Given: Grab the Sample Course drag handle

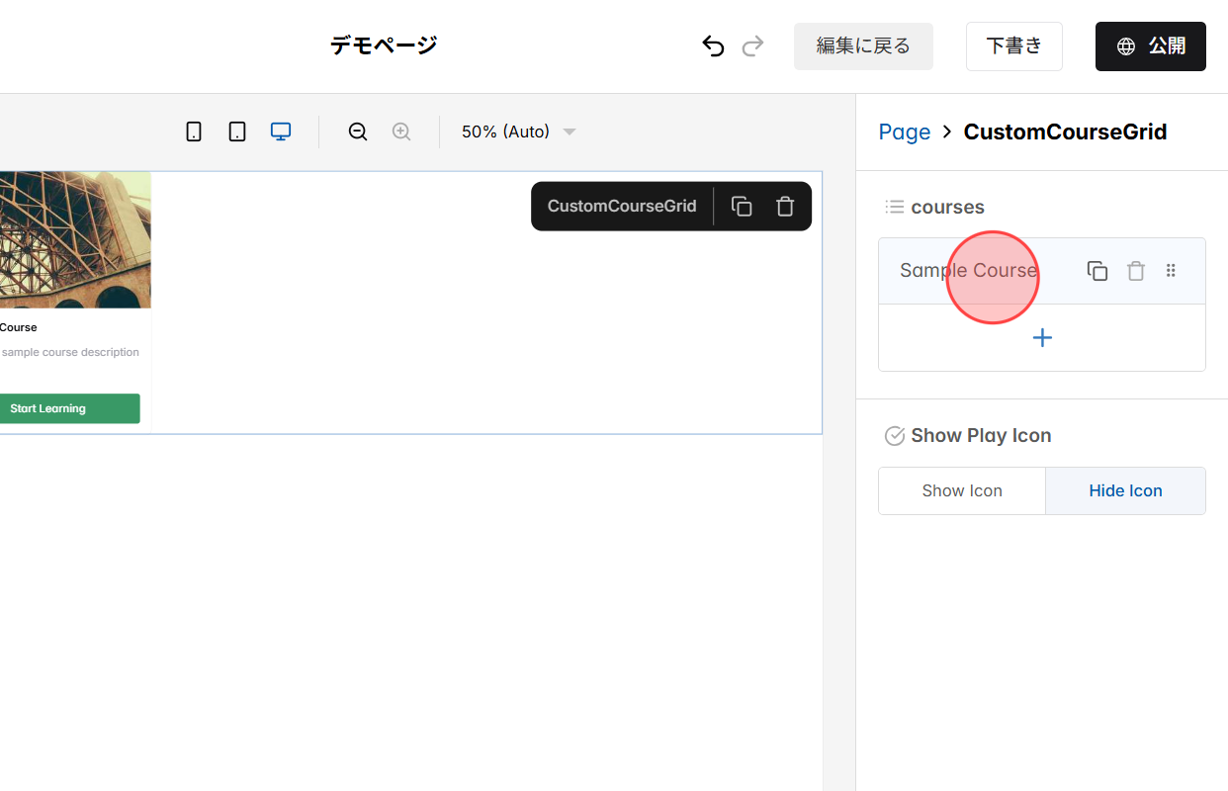Looking at the screenshot, I should point(1171,270).
